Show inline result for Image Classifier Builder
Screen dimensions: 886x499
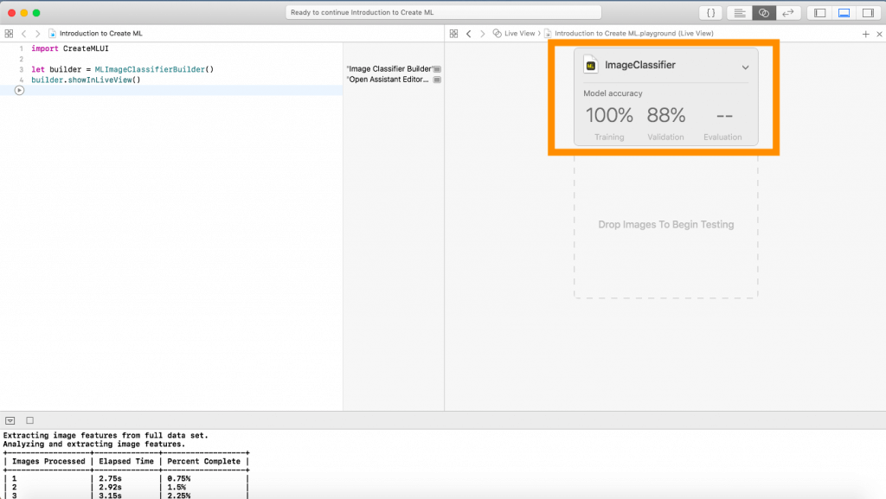point(438,68)
